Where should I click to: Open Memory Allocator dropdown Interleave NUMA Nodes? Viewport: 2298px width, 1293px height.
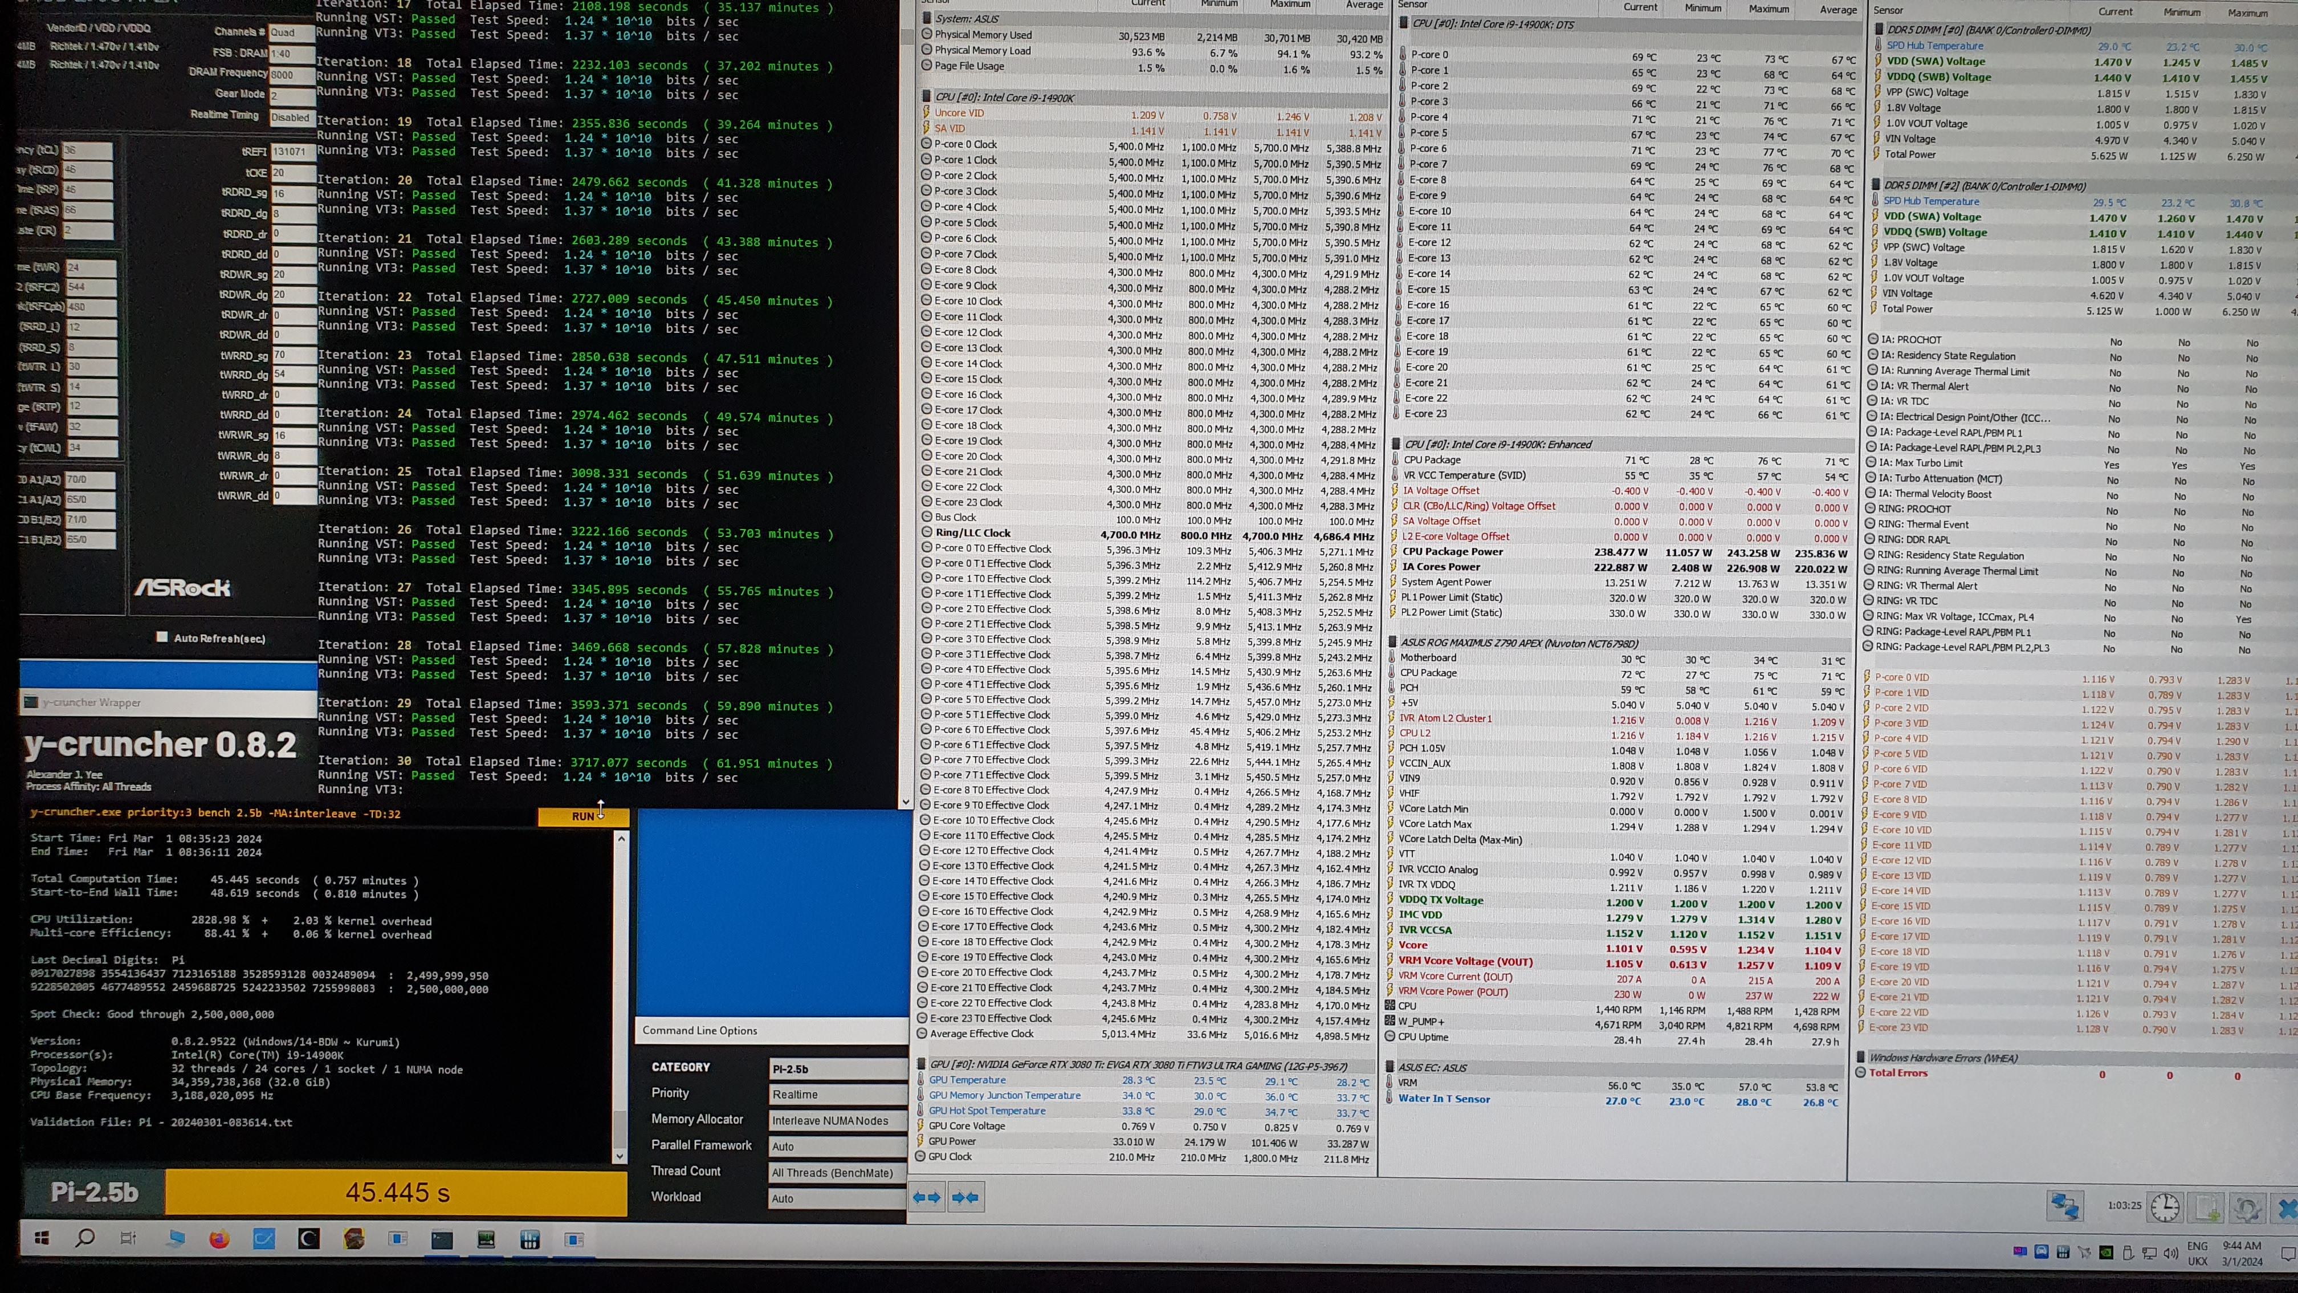pos(837,1120)
